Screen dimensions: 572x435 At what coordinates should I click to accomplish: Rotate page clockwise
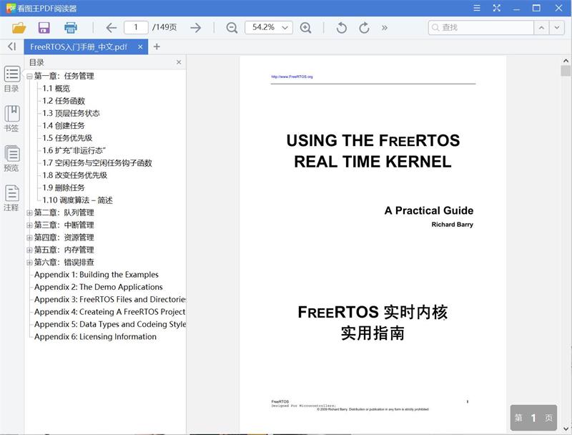364,28
